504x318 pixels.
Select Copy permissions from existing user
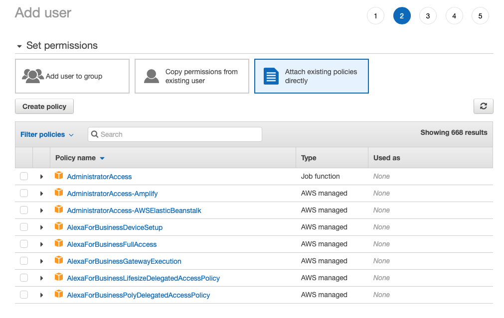[191, 76]
